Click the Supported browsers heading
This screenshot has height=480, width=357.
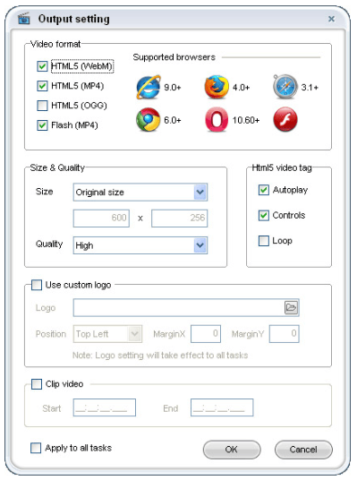tap(174, 57)
